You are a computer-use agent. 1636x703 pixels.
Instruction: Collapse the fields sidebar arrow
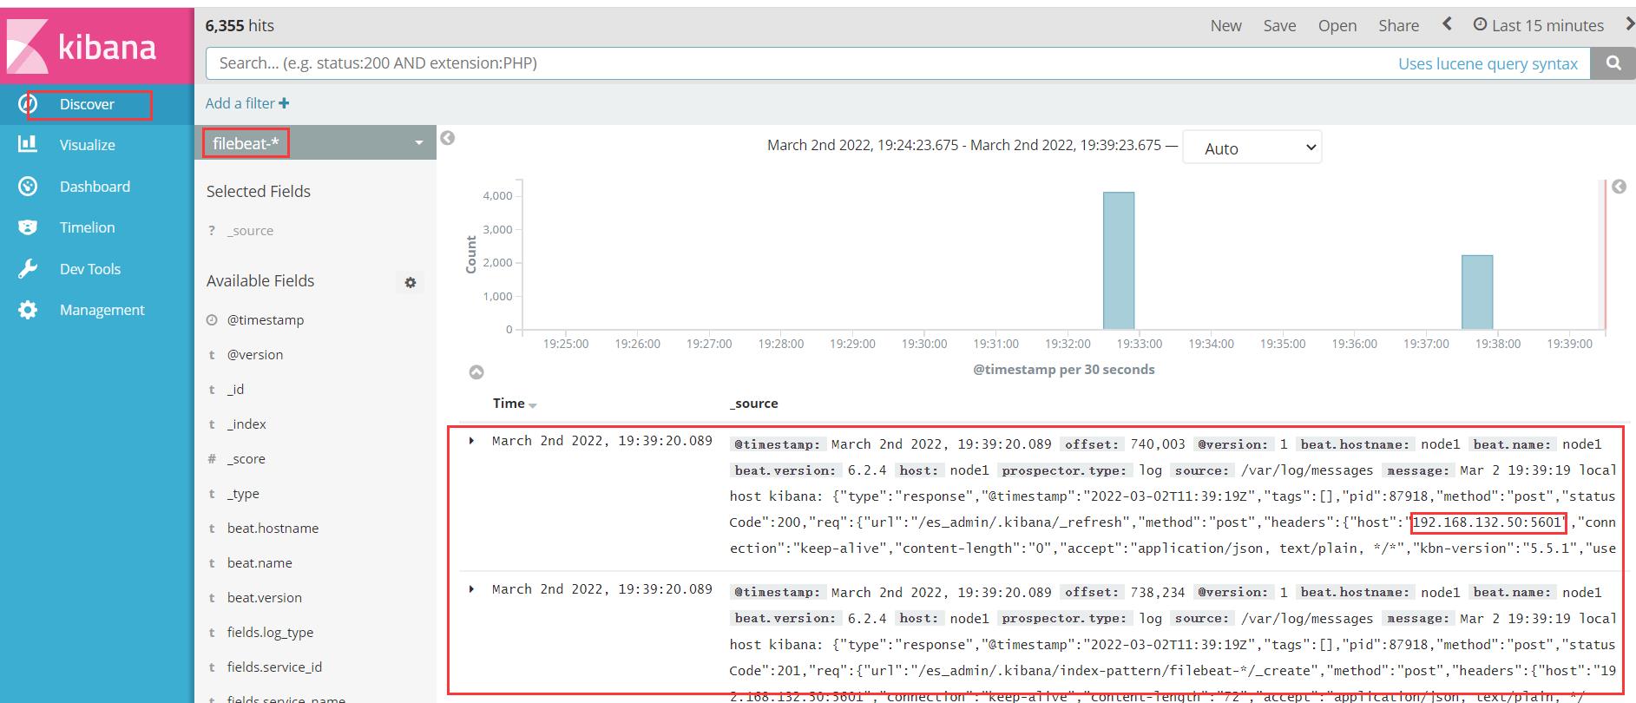(448, 138)
